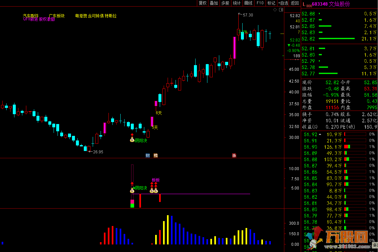Click the money bag below the dotted indicator column

132,191
